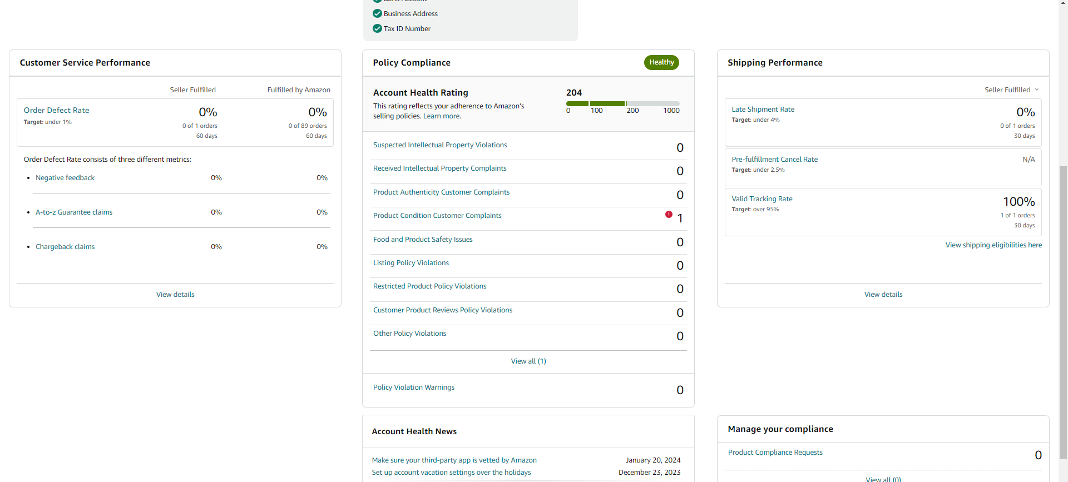Click View shipping eligibilities here
The image size is (1068, 482).
point(993,245)
